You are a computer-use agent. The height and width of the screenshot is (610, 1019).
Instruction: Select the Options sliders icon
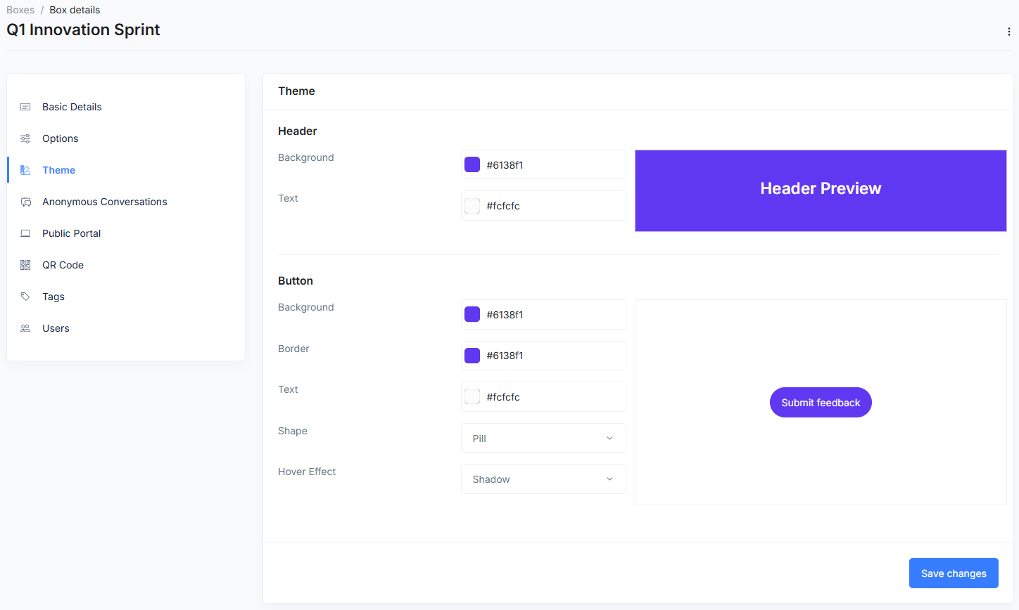[x=25, y=138]
